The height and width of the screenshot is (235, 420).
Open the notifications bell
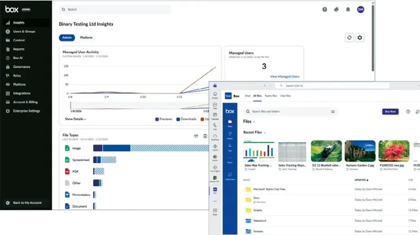[348, 9]
